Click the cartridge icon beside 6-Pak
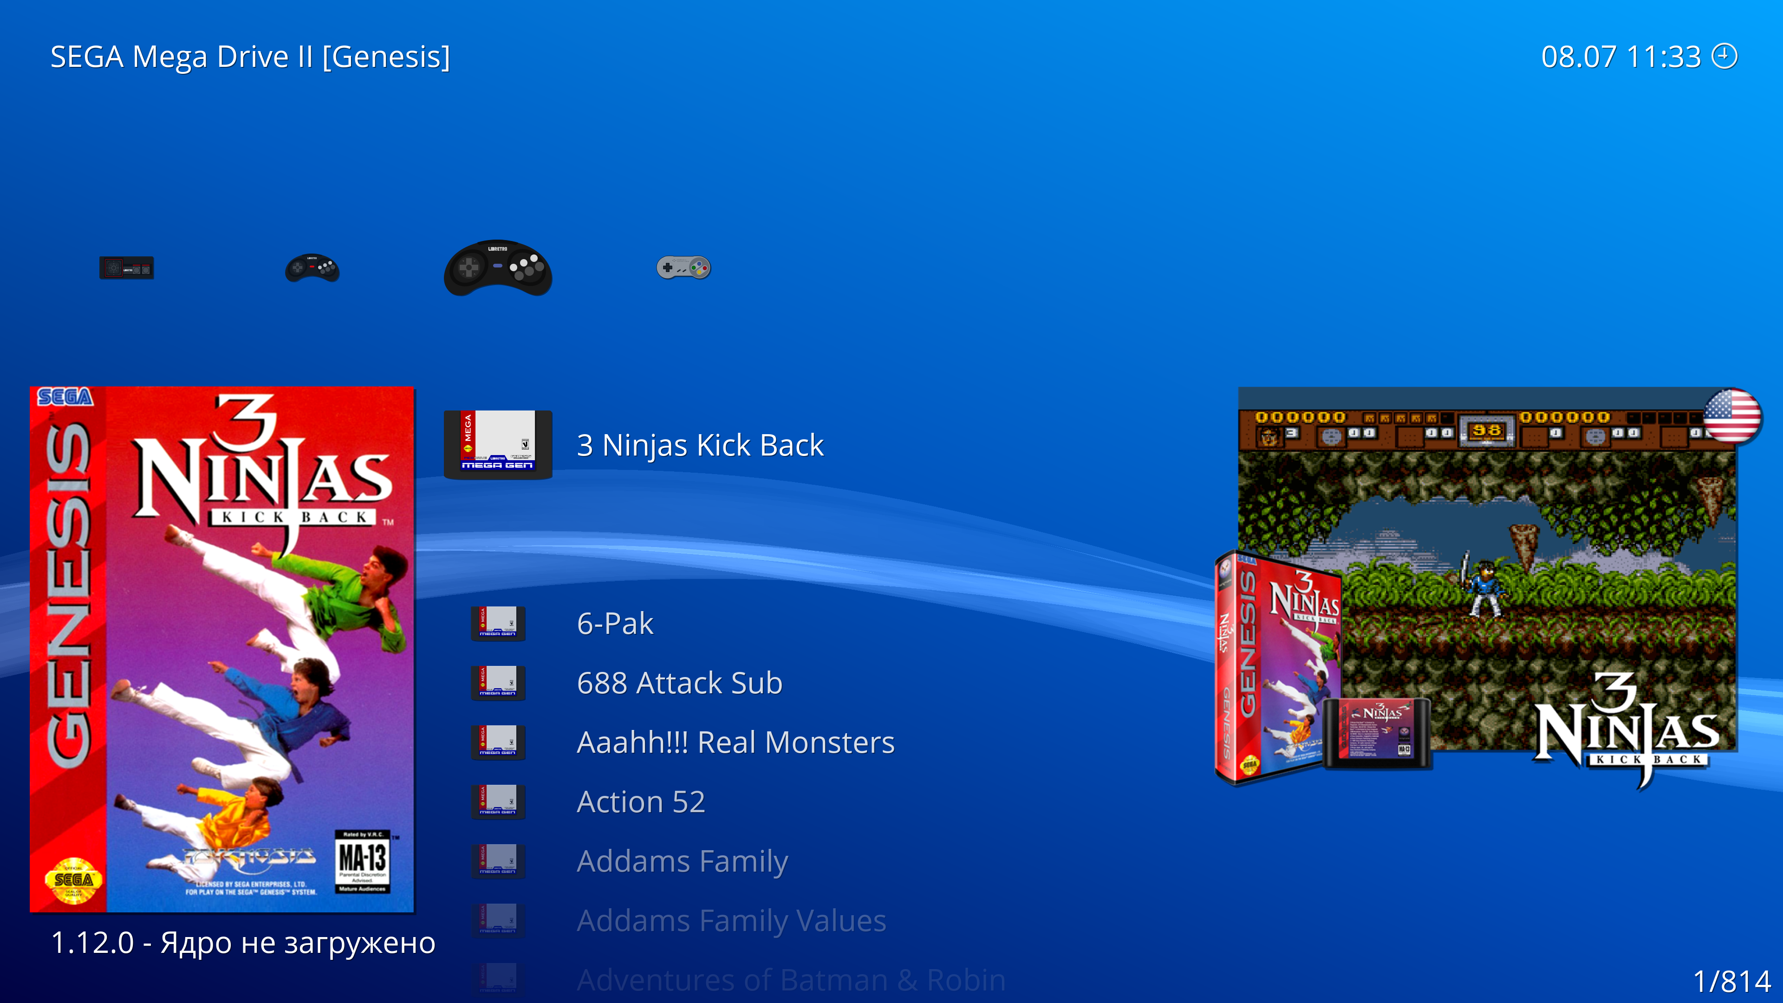1783x1003 pixels. [498, 624]
